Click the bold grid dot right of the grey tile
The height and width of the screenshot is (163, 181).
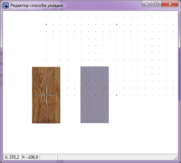pos(117,95)
